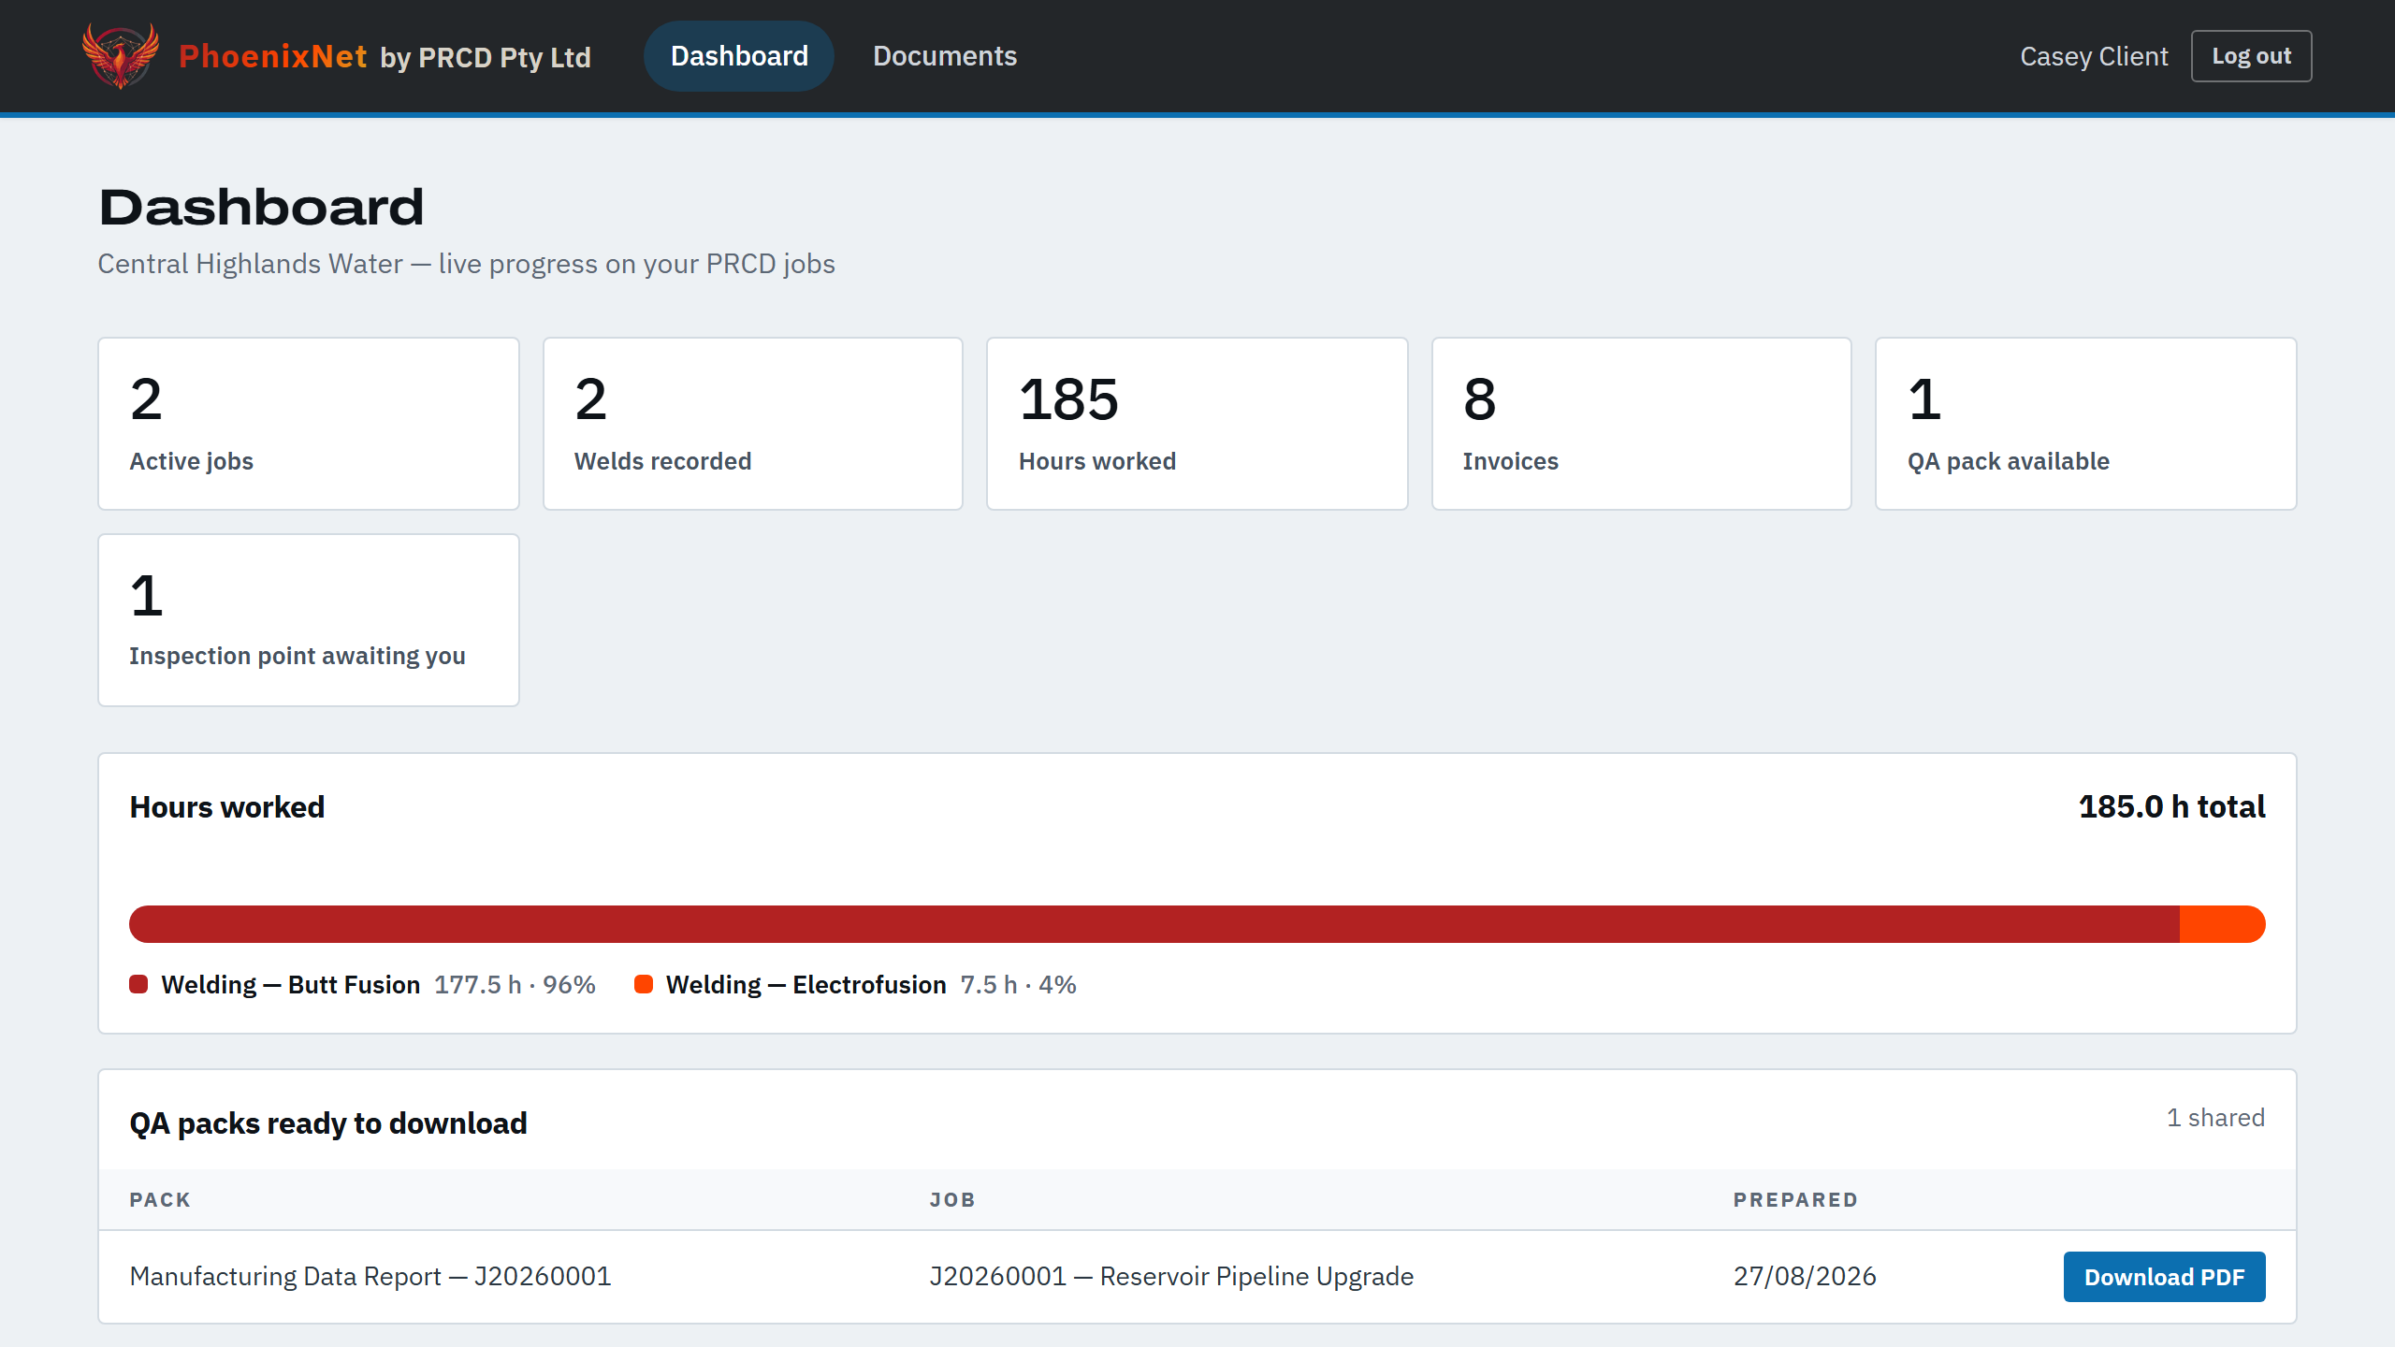Image resolution: width=2395 pixels, height=1347 pixels.
Task: Click the 177.5 h · 96% value
Action: pos(515,985)
